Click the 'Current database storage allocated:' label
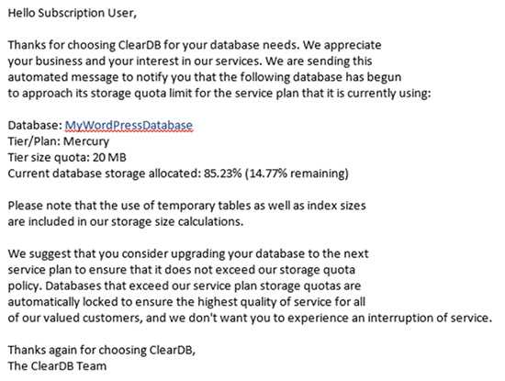The image size is (505, 381). click(105, 174)
